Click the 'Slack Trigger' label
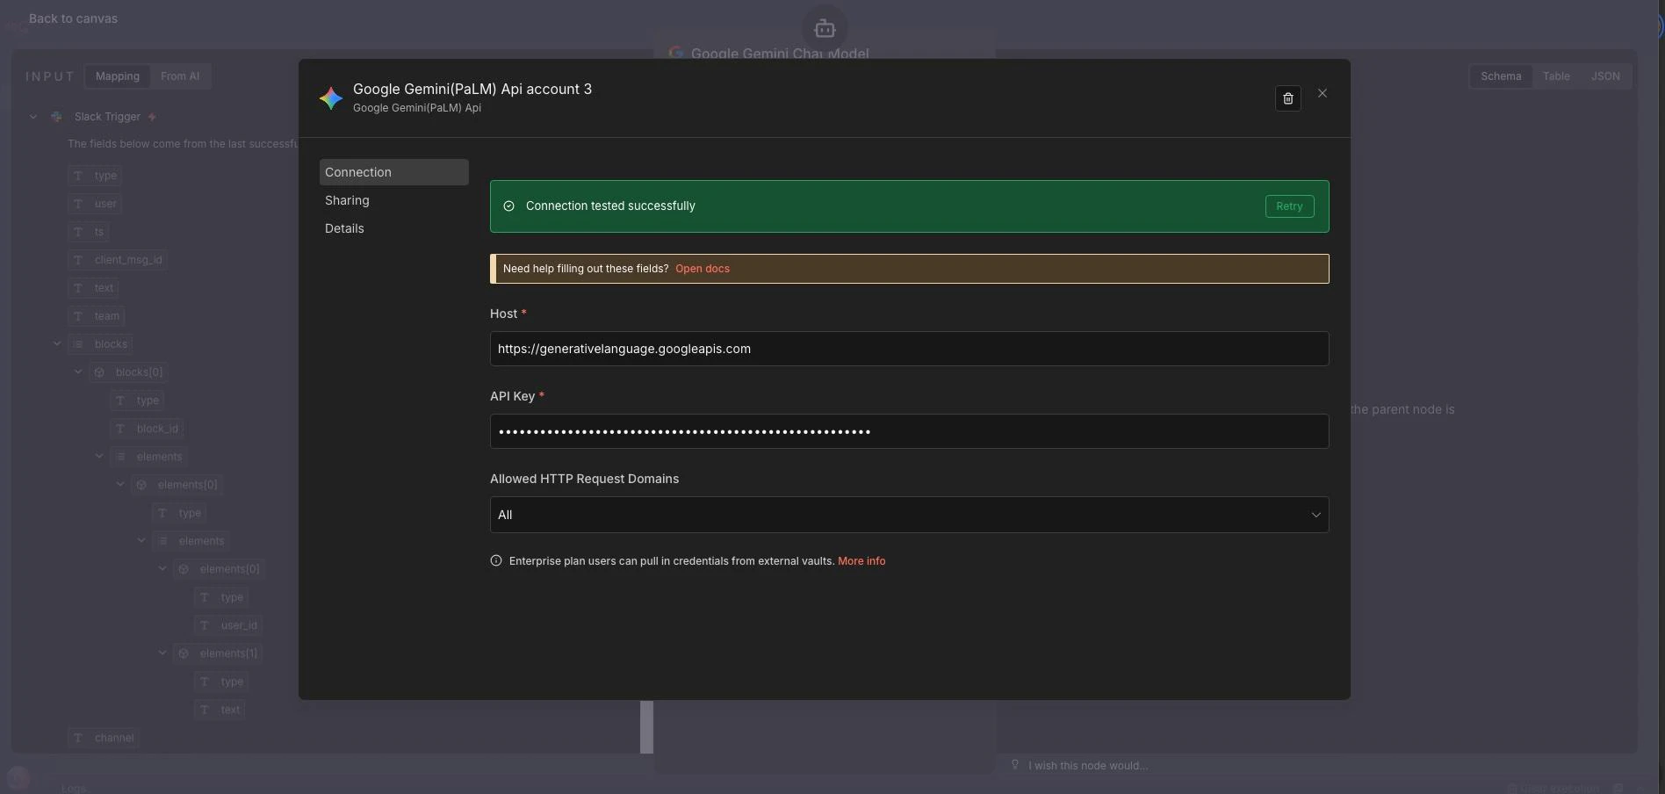Screen dimensions: 1665x794 [107, 117]
